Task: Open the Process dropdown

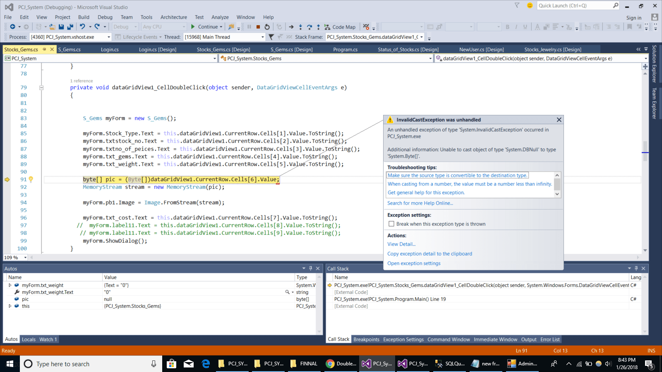Action: point(109,37)
